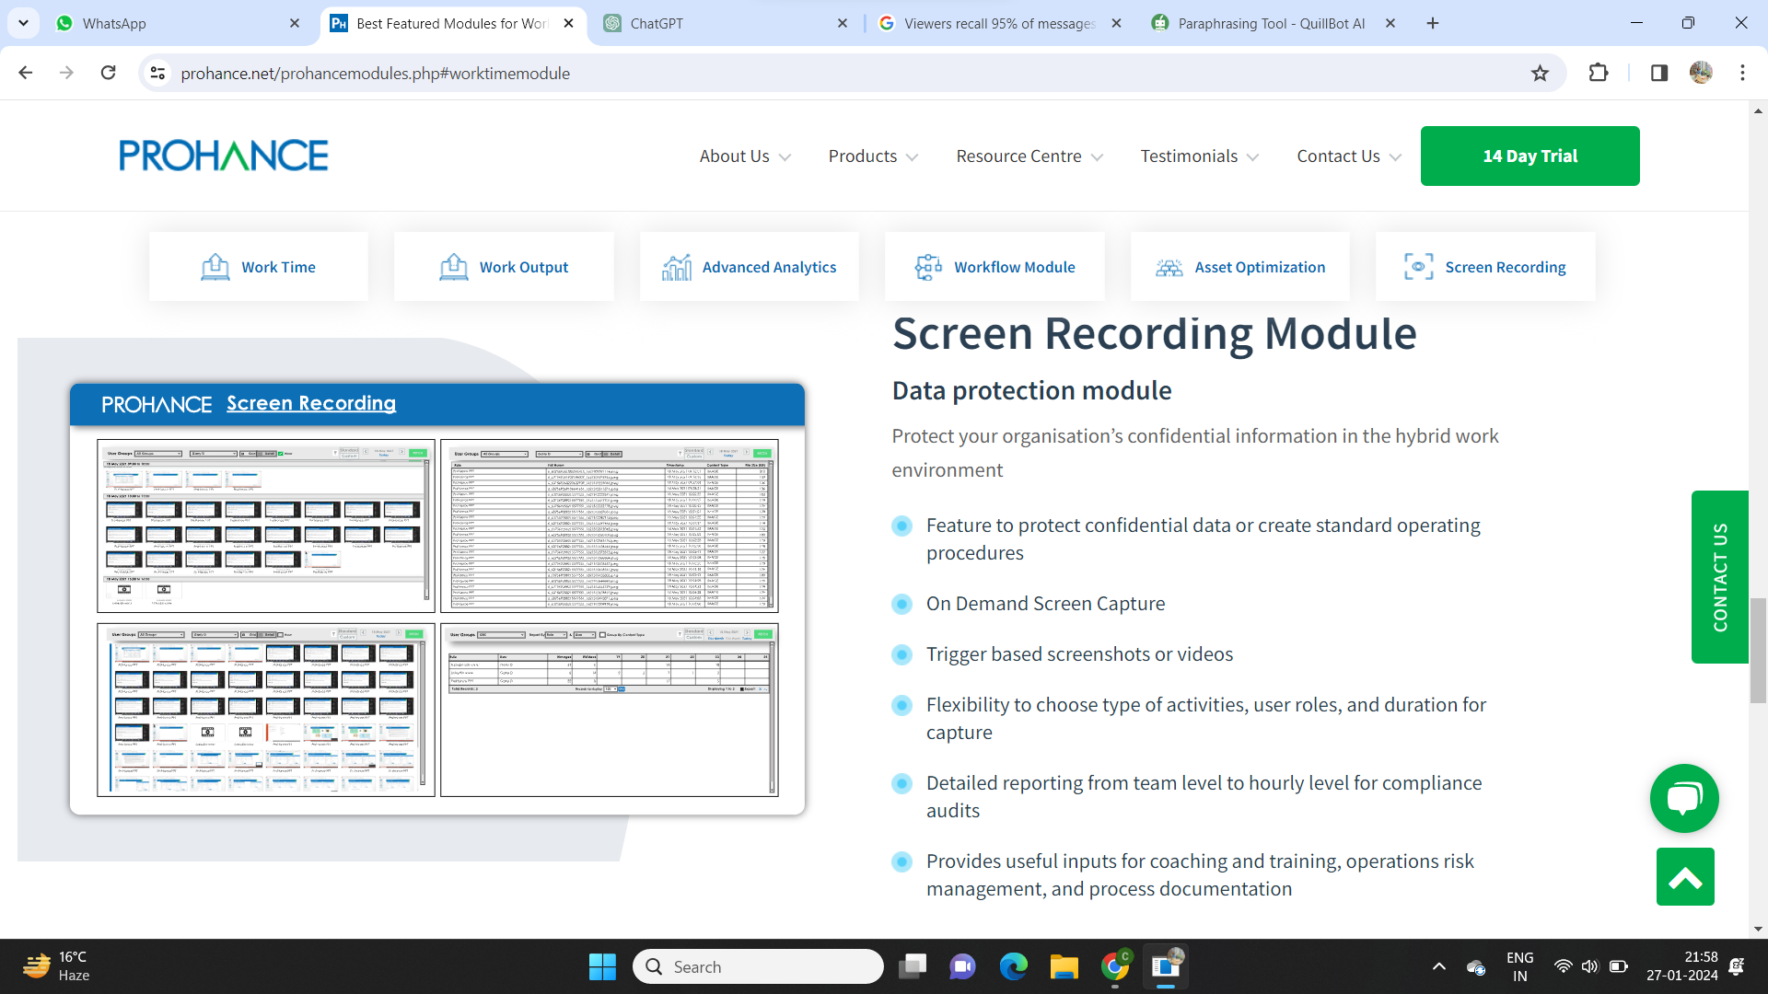Click the taskbar Search field
The image size is (1768, 994).
point(757,966)
